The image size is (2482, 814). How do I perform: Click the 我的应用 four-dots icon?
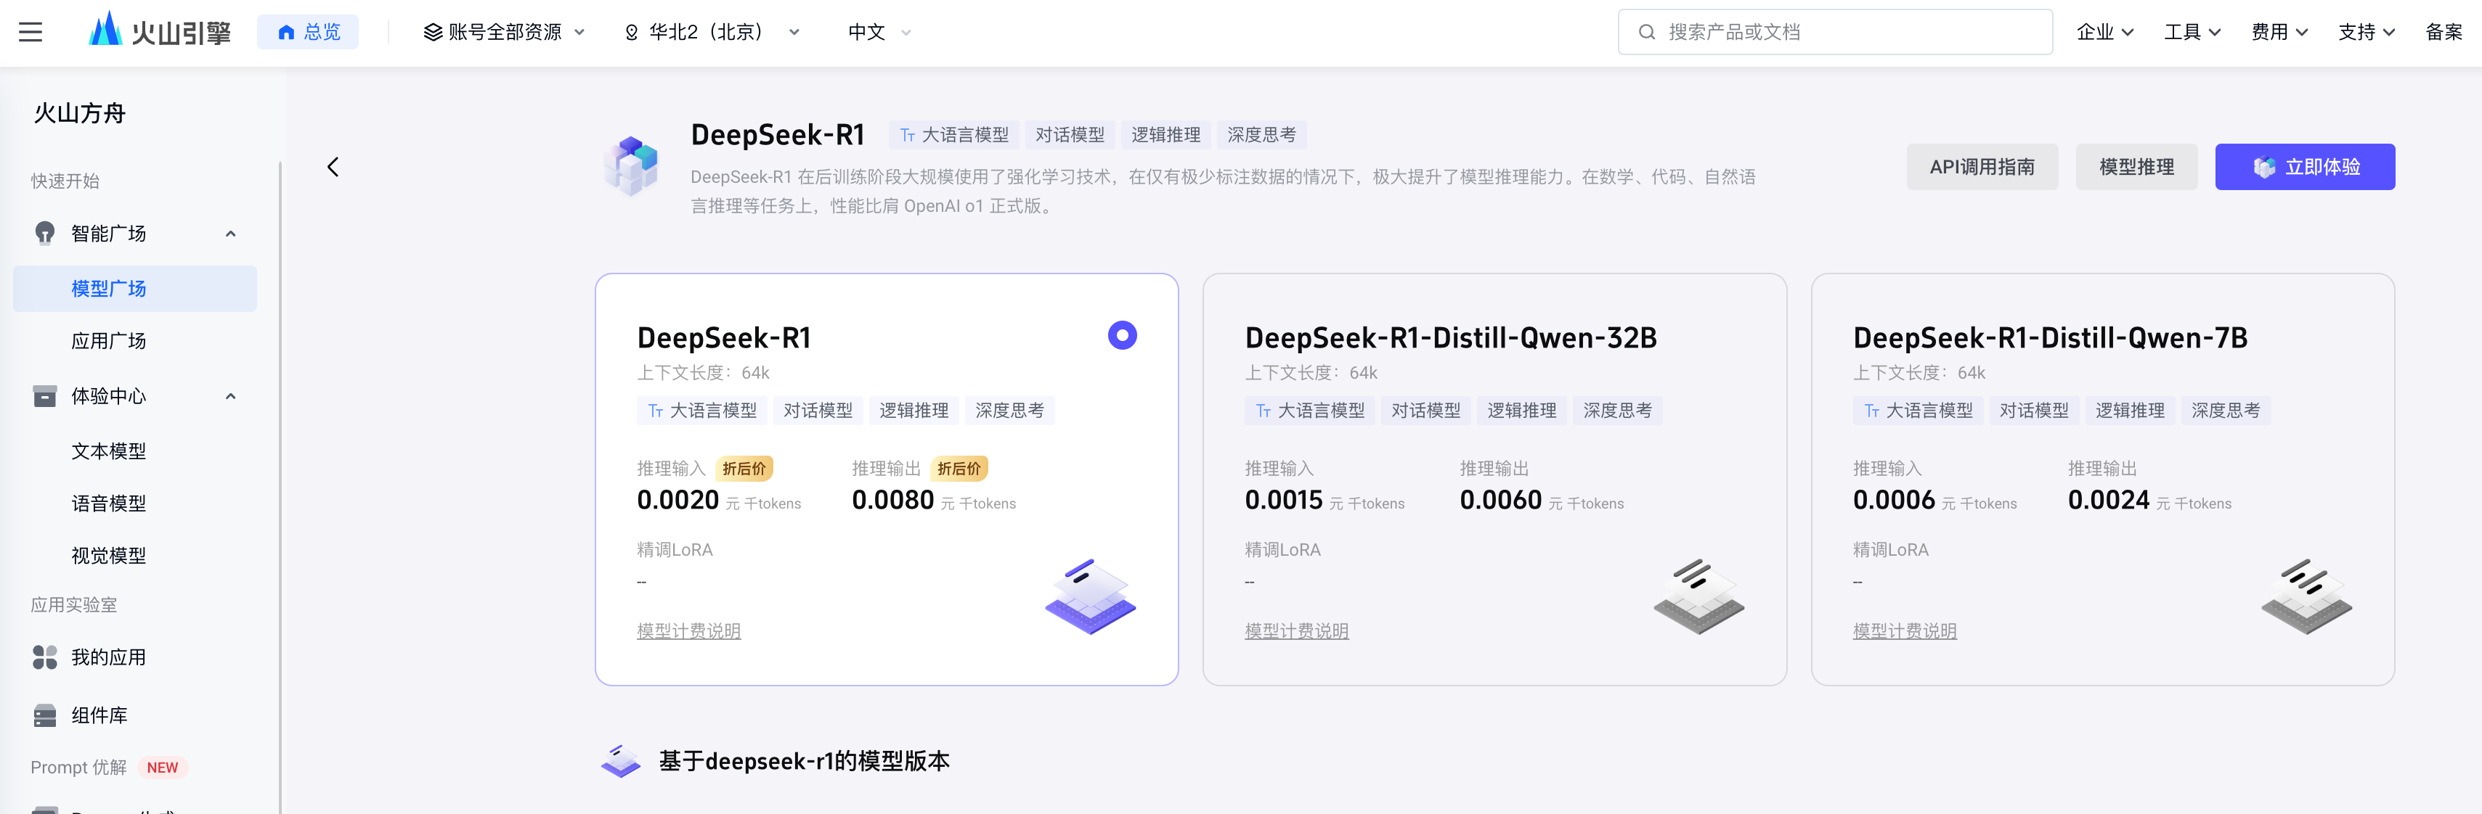(x=44, y=657)
